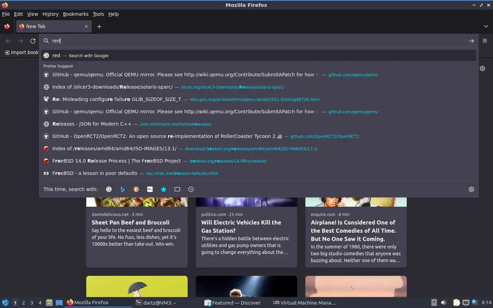Open 'Will Electric Vehicles Kill the Gas Station?' article
The width and height of the screenshot is (493, 308).
(x=246, y=232)
